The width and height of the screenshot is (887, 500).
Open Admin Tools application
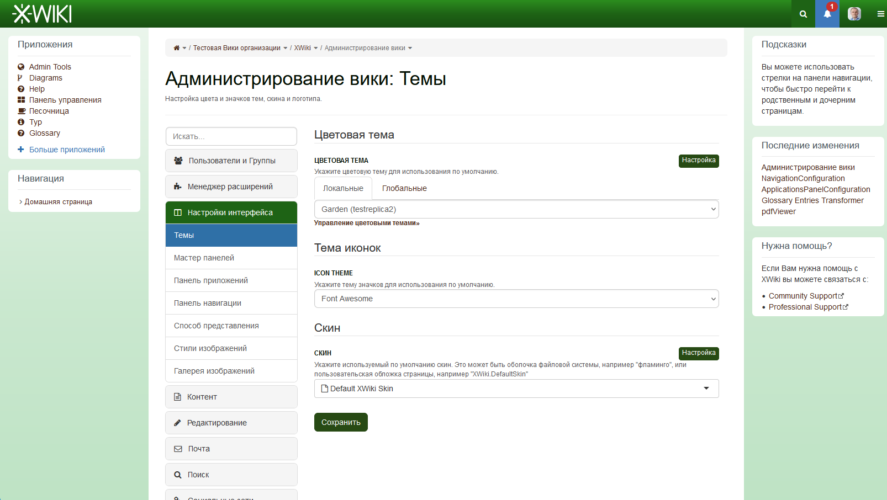coord(50,67)
